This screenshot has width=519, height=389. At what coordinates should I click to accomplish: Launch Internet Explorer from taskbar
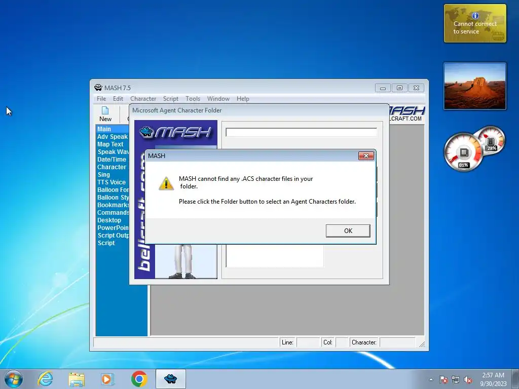point(45,379)
